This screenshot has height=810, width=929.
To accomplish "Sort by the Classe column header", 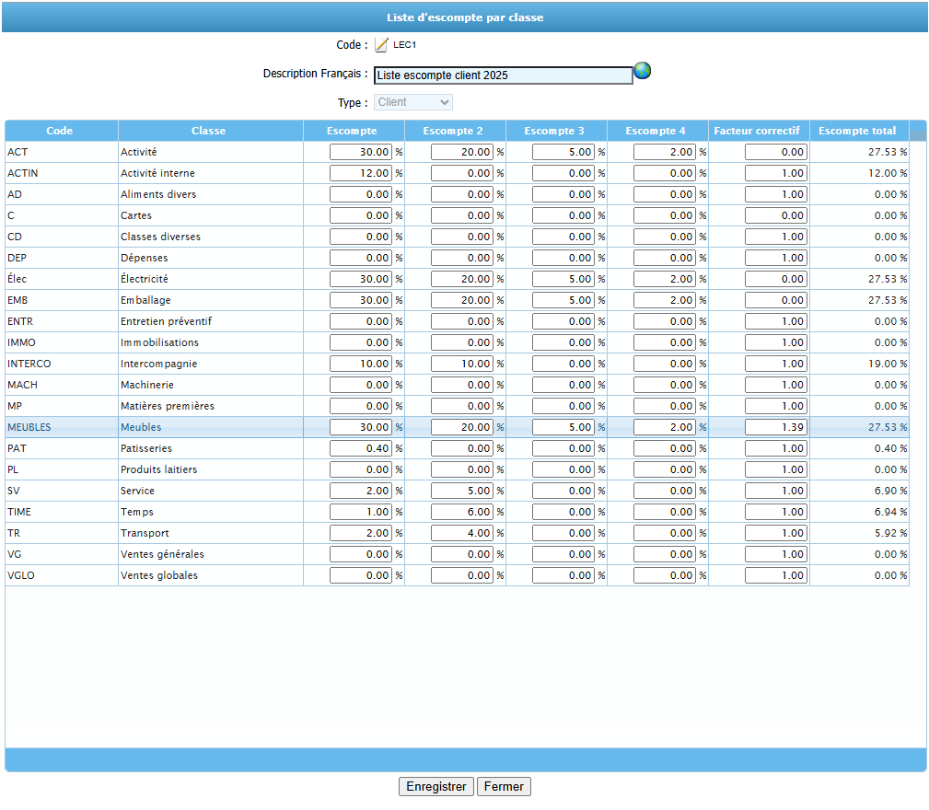I will point(210,131).
